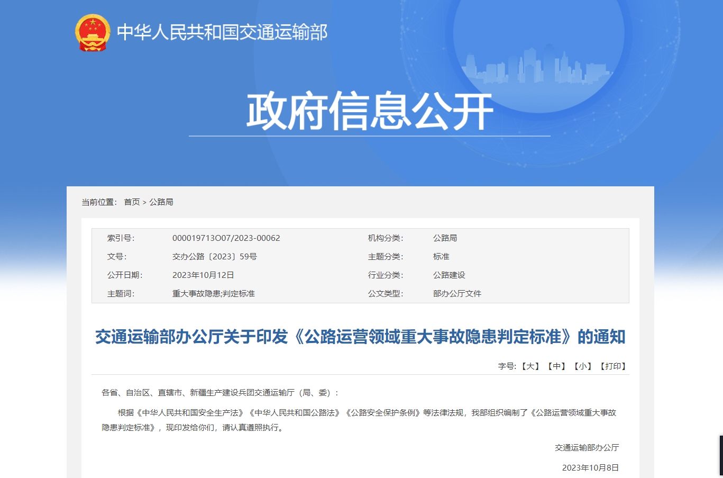Click the keywords 重大事故隐患;判定标准

click(213, 294)
